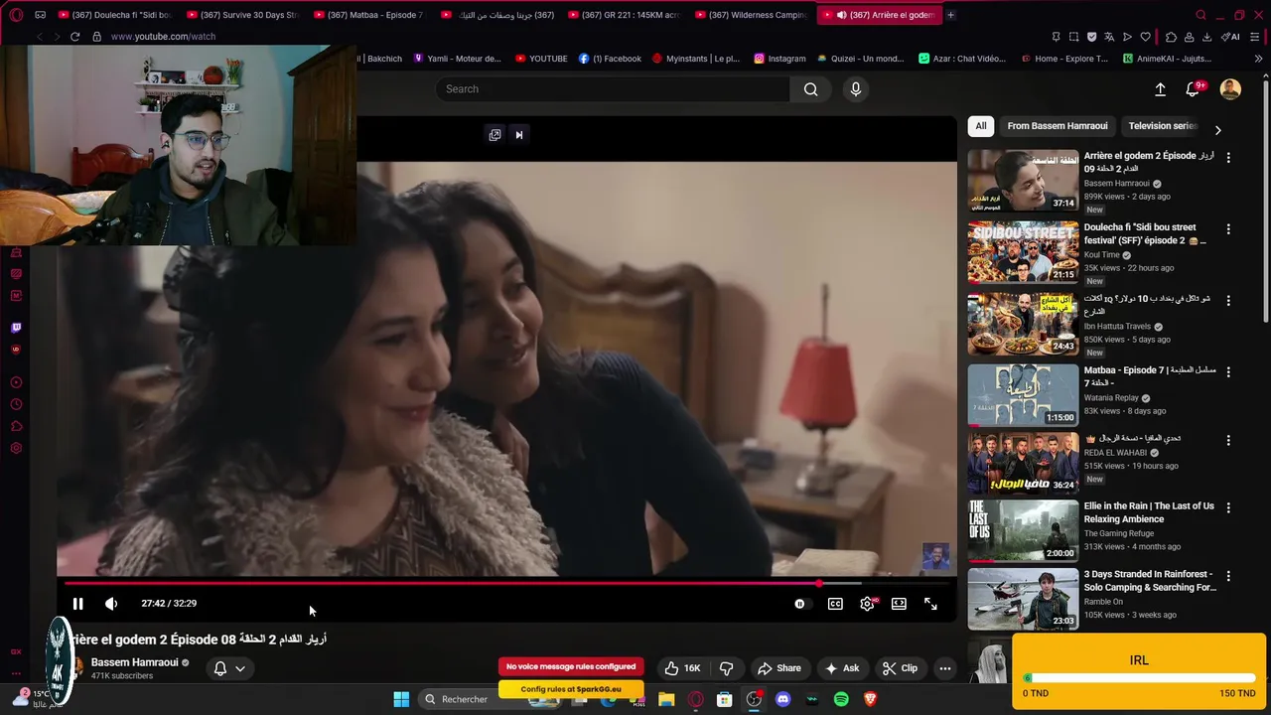Open options for REDA EL WAHABI video
Viewport: 1271px width, 715px height.
(1228, 440)
